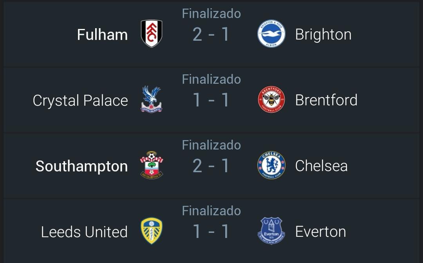This screenshot has width=423, height=263.
Task: Click Finalizado label above Leeds Everton score
Action: click(211, 211)
